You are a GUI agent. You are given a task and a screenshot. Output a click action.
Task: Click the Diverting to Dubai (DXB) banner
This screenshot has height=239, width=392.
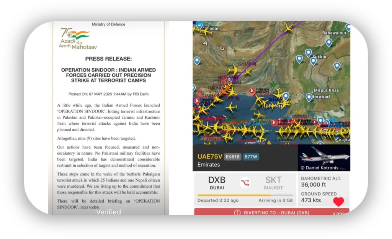pyautogui.click(x=272, y=212)
